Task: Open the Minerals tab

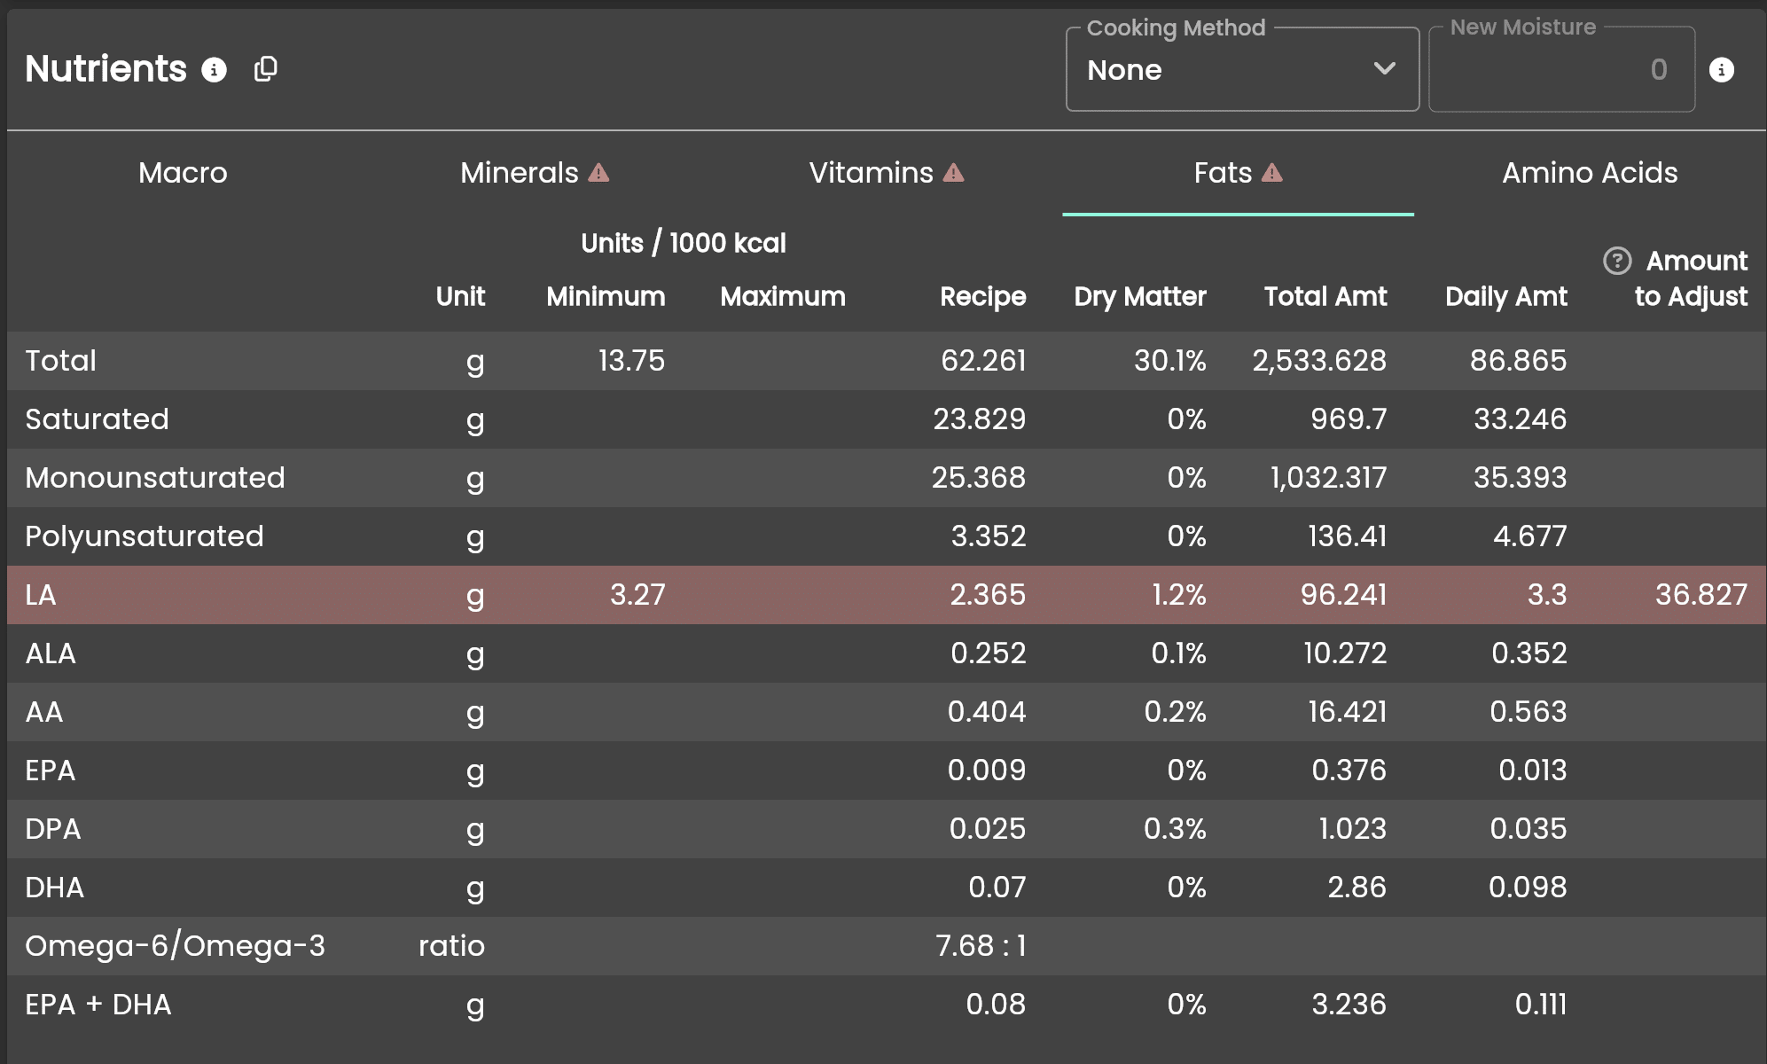Action: click(x=519, y=173)
